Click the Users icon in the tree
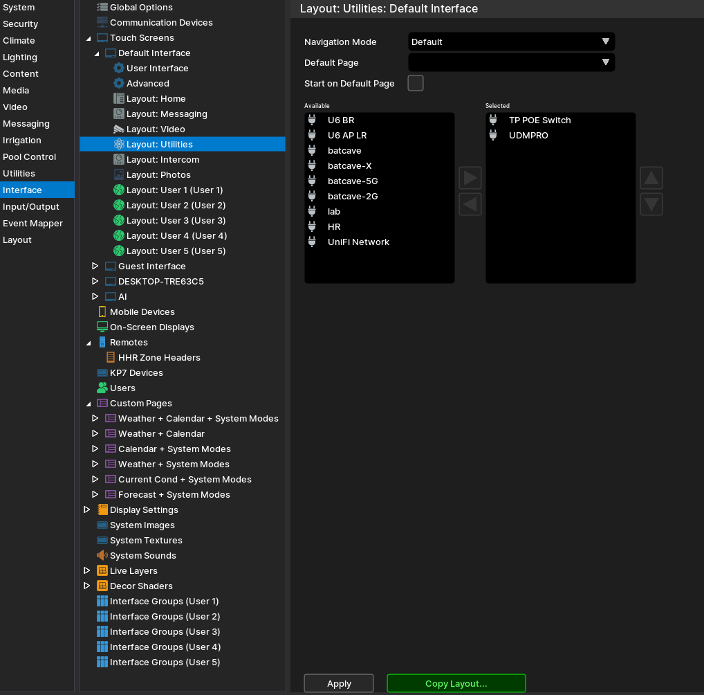The image size is (704, 695). pyautogui.click(x=102, y=388)
